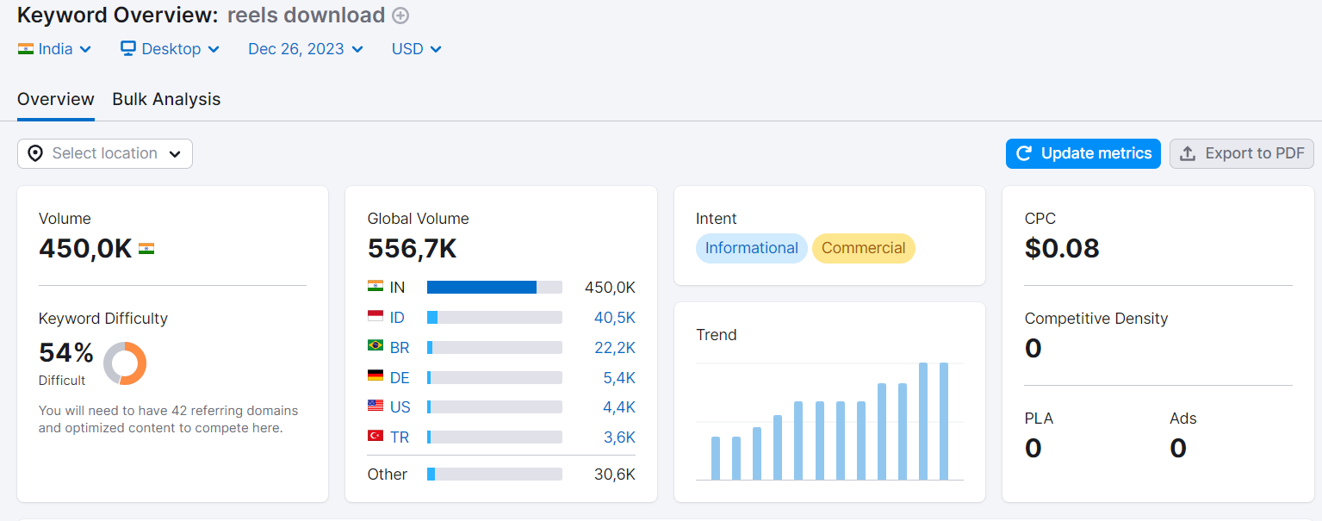Open the USD currency dropdown
Image resolution: width=1322 pixels, height=521 pixels.
click(x=417, y=49)
